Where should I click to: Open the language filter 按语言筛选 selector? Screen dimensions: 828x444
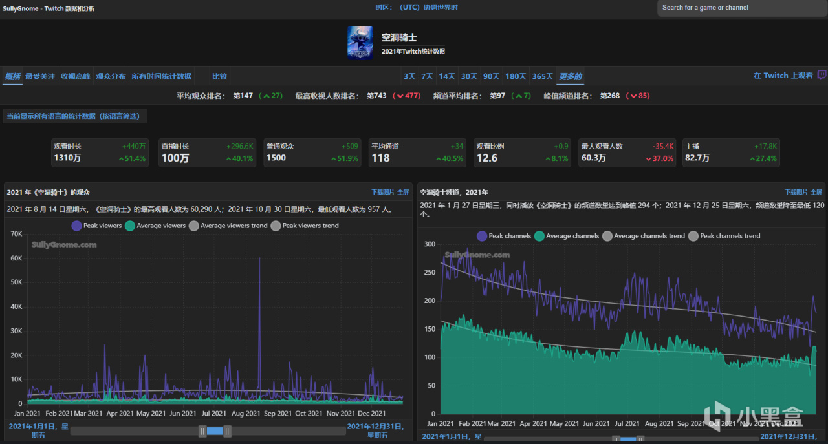point(75,116)
